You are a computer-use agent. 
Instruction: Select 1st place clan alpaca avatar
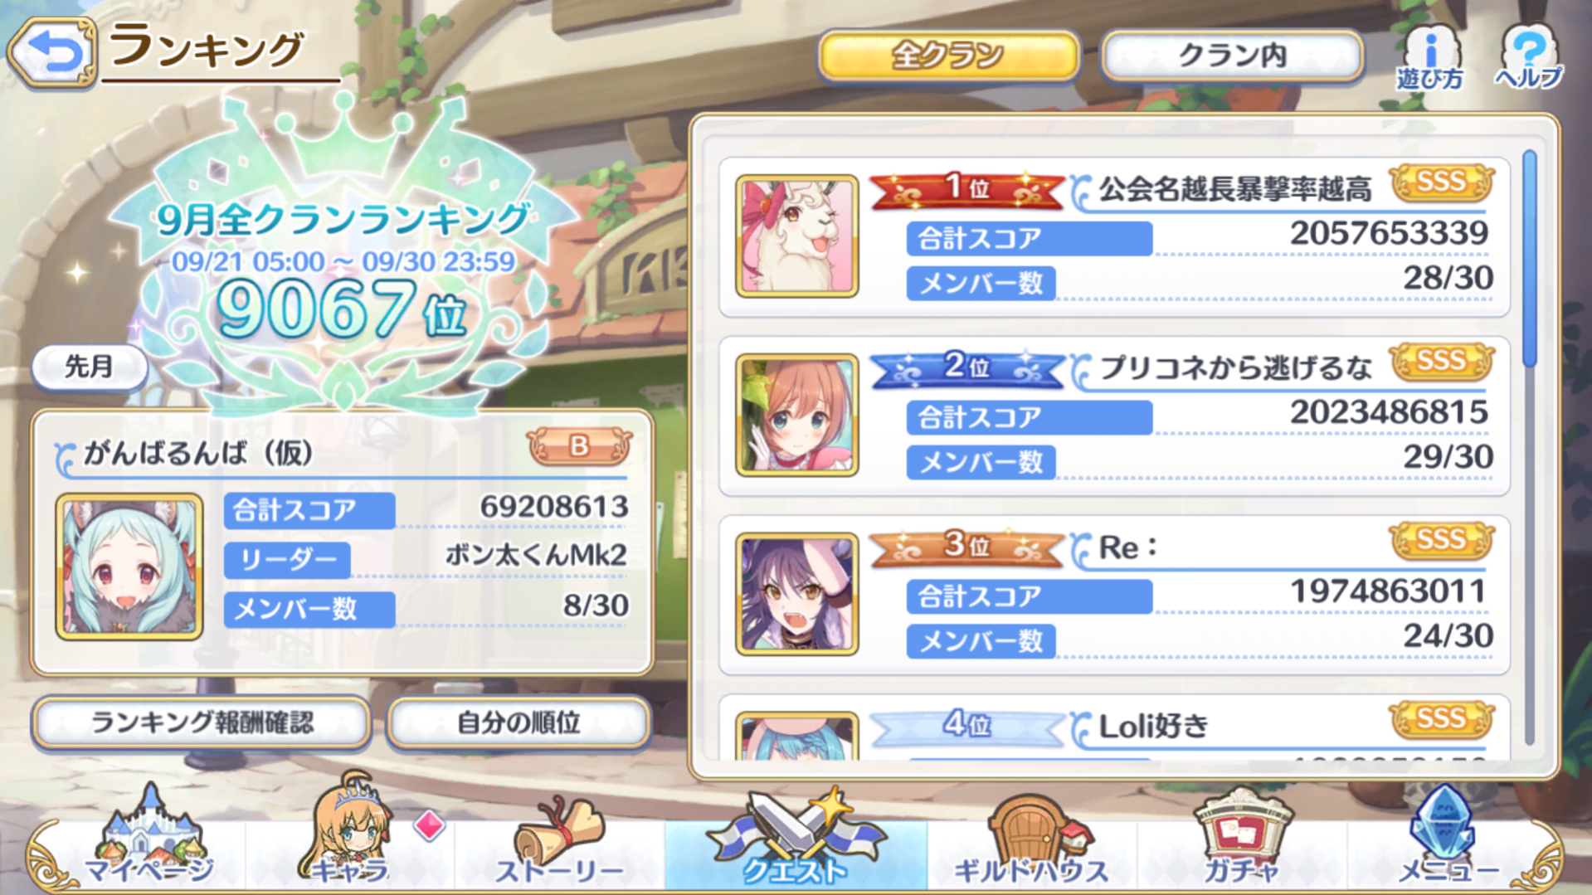coord(796,236)
